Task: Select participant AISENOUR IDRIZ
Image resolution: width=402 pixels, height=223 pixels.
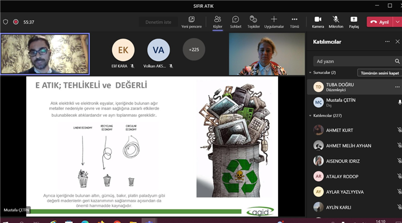Action: 355,161
